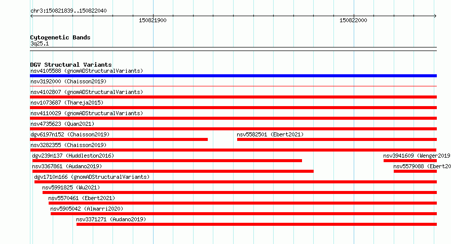Click the red bar under nsv3282355
The width and height of the screenshot is (451, 244).
(233, 150)
